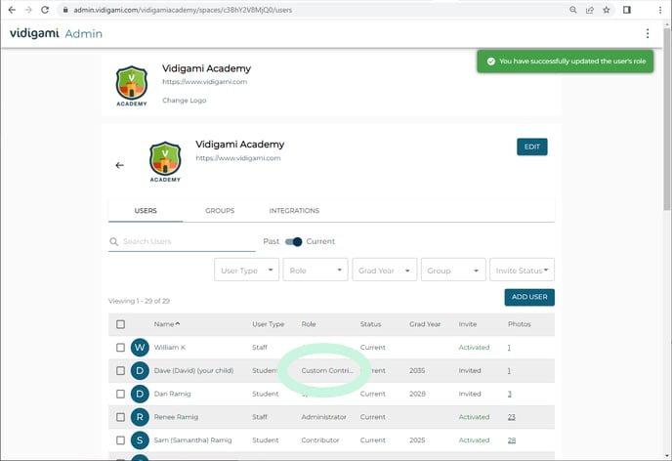
Task: Click grad year 2028 for Dan Ramig
Action: click(x=417, y=394)
